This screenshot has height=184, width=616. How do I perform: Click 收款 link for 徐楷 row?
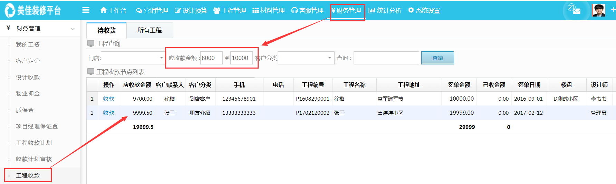pyautogui.click(x=108, y=99)
